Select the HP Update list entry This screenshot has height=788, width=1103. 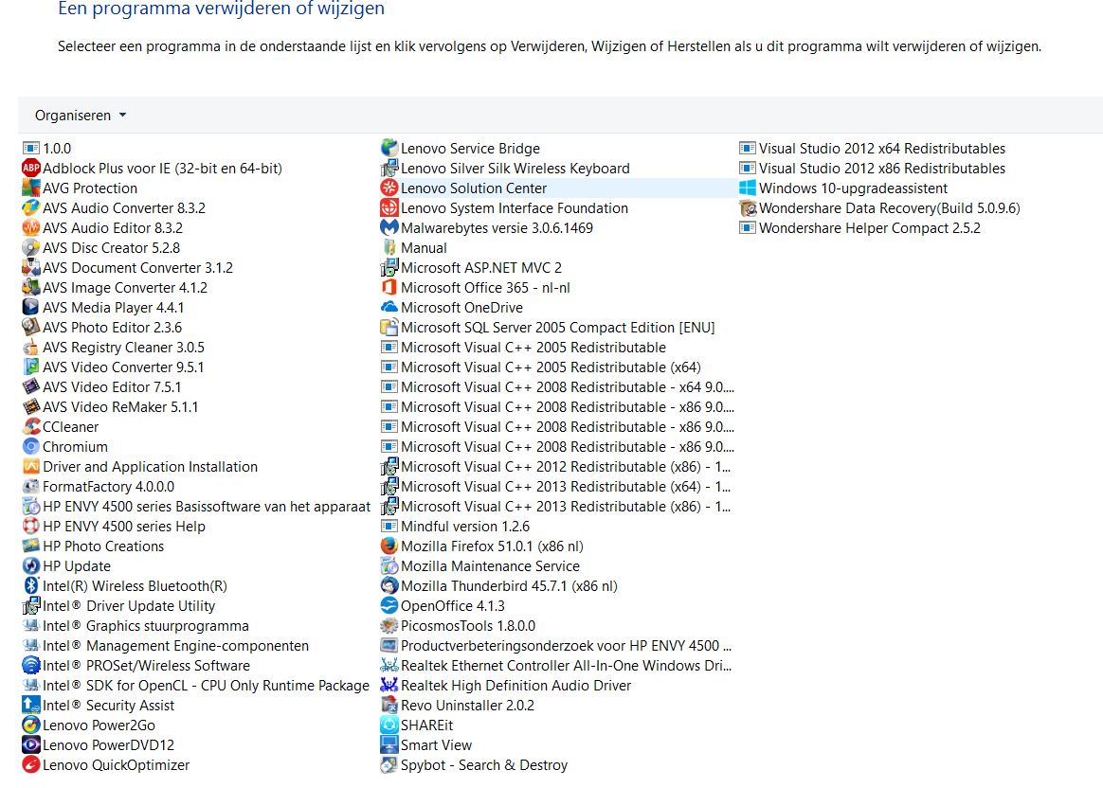[67, 565]
